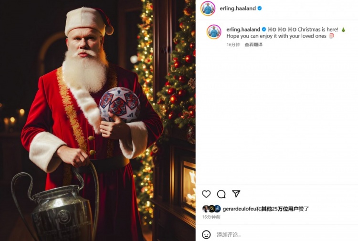Click the erling.haaland username in the caption
This screenshot has width=358, height=241.
click(243, 30)
